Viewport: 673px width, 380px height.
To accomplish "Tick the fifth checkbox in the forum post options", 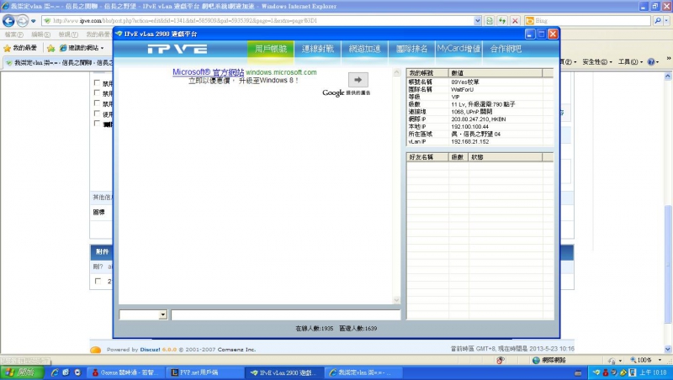I will [x=97, y=124].
